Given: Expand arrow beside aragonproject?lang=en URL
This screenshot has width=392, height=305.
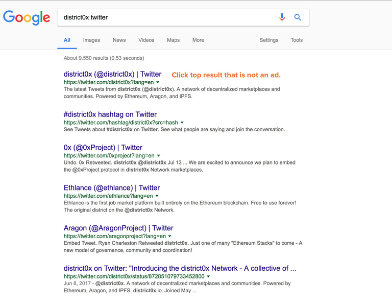Looking at the screenshot, I should (x=170, y=236).
